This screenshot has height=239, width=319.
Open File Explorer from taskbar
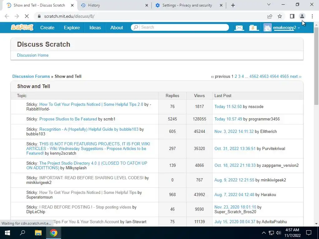point(38,233)
